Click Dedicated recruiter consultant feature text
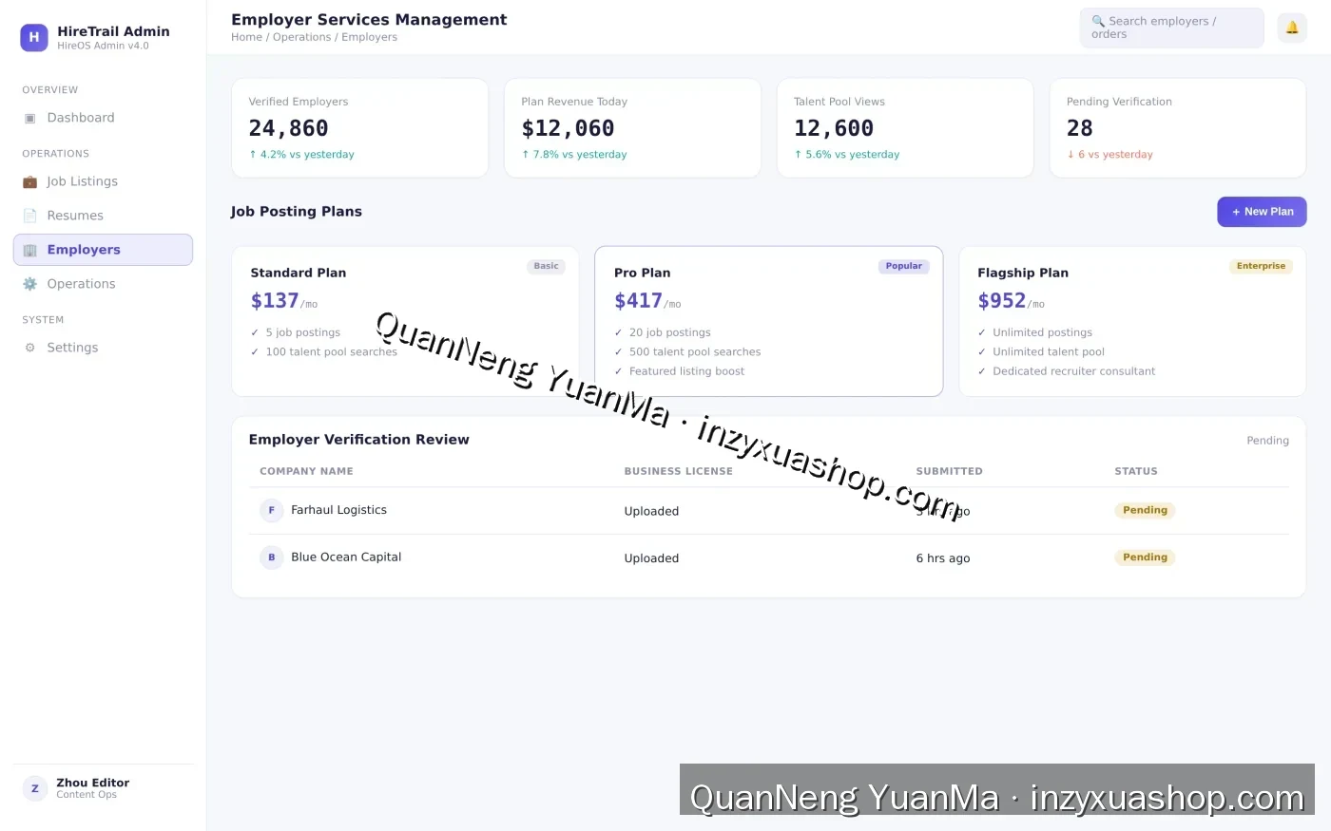 [1074, 371]
